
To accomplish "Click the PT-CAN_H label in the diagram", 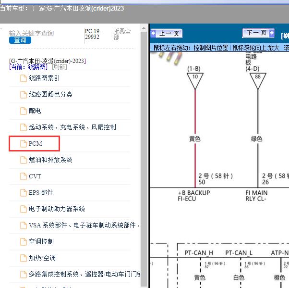I will (199, 253).
